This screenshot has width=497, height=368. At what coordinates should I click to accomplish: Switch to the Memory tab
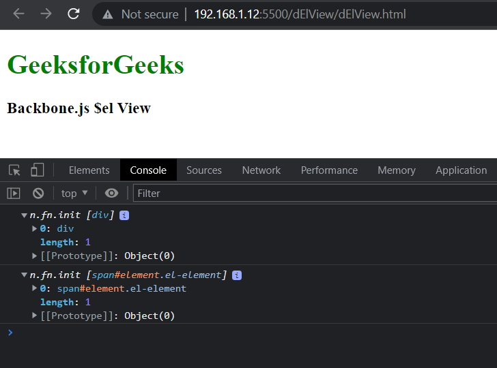tap(396, 170)
